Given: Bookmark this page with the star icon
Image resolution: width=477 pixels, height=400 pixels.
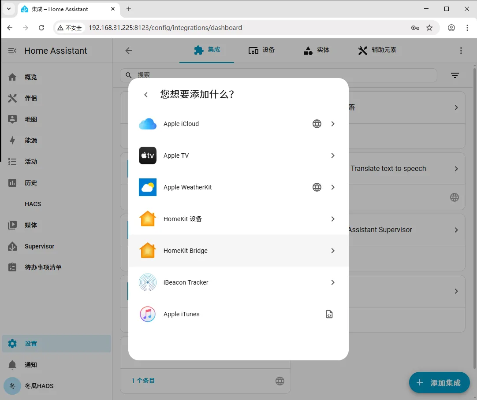Looking at the screenshot, I should tap(429, 28).
